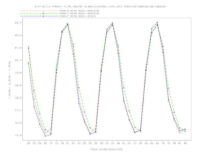Click the green NAM circle data point at hour 27
The image size is (202, 156).
79,88
